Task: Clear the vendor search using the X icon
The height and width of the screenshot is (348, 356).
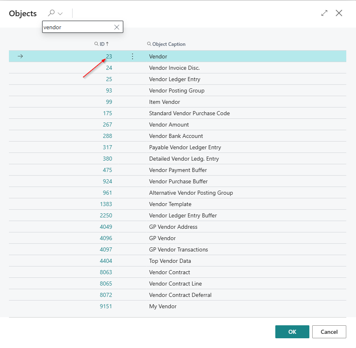Action: (x=117, y=27)
